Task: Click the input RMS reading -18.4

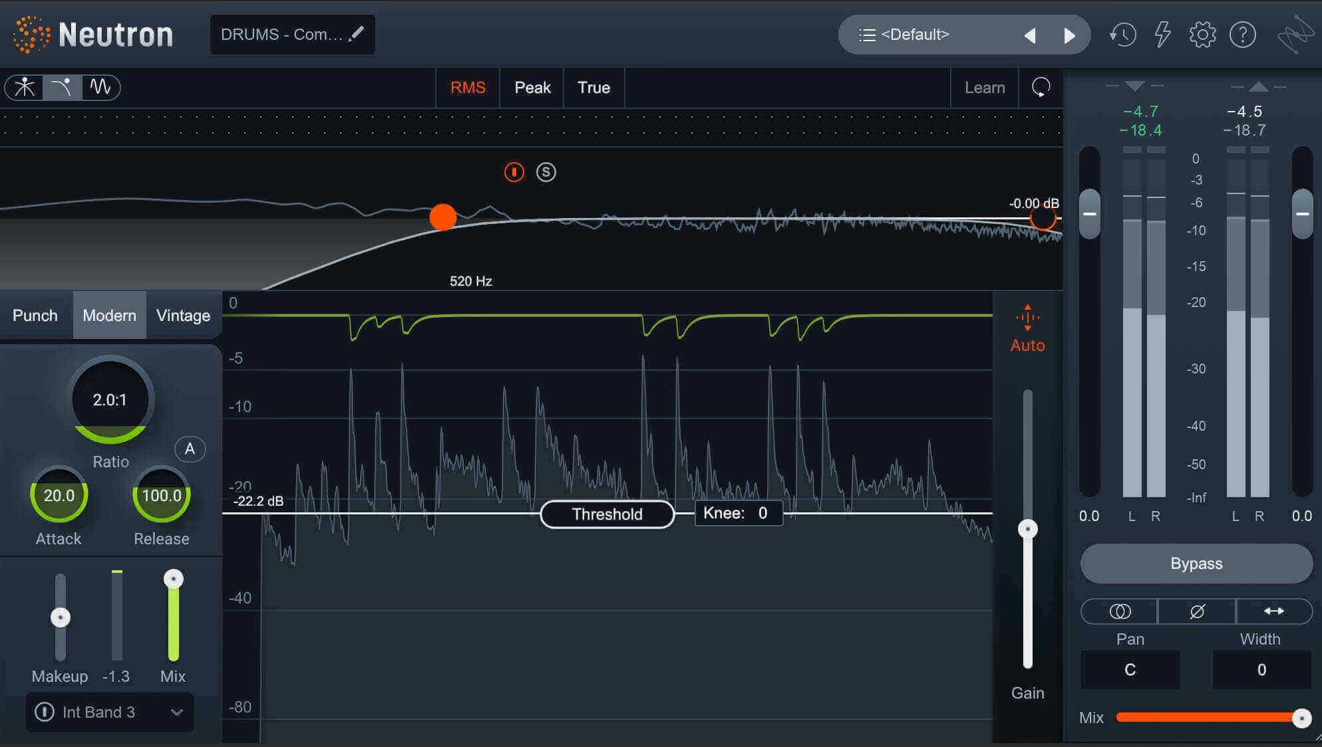Action: pos(1140,130)
